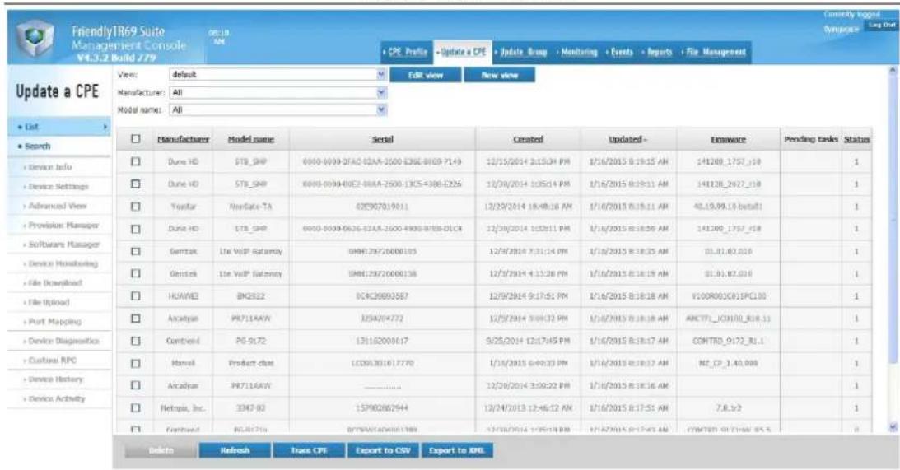Click the New view button

click(499, 75)
